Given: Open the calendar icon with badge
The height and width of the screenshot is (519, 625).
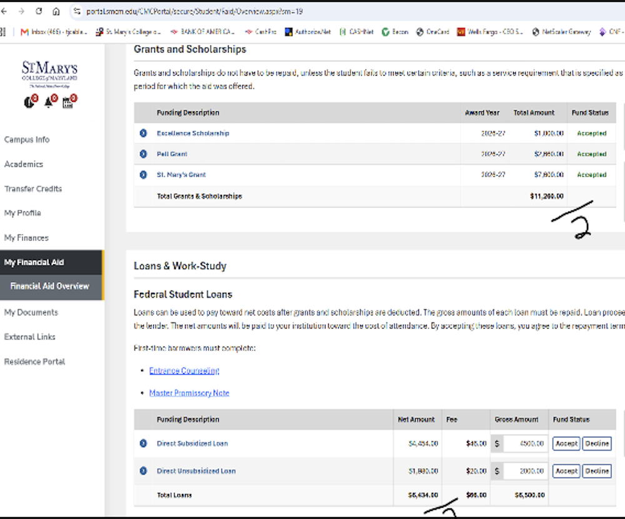Looking at the screenshot, I should (69, 101).
